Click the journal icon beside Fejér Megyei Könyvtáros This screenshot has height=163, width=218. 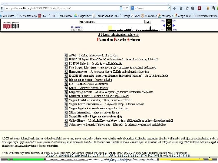click(66, 68)
